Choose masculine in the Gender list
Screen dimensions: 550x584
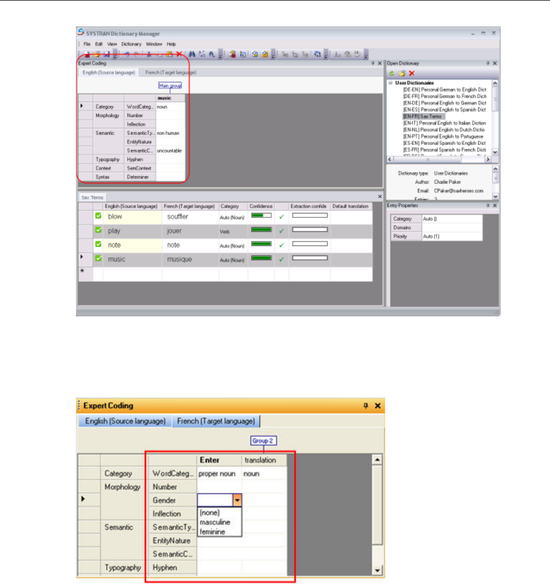coord(215,522)
